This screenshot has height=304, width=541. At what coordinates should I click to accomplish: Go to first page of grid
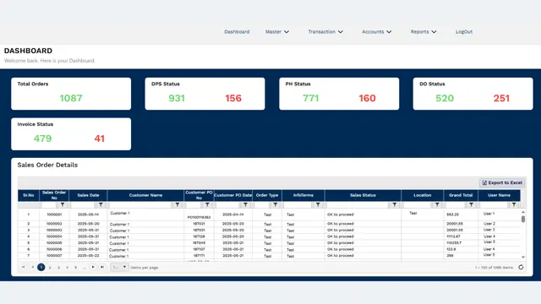pyautogui.click(x=23, y=267)
